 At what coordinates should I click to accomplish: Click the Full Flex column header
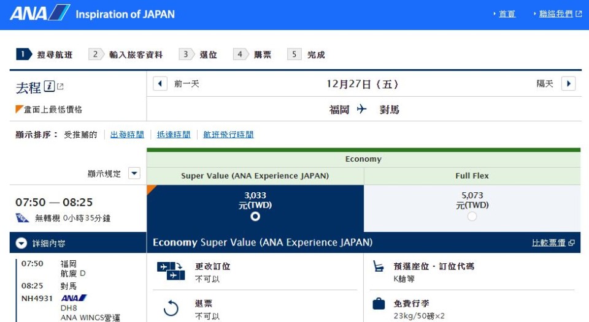[472, 176]
